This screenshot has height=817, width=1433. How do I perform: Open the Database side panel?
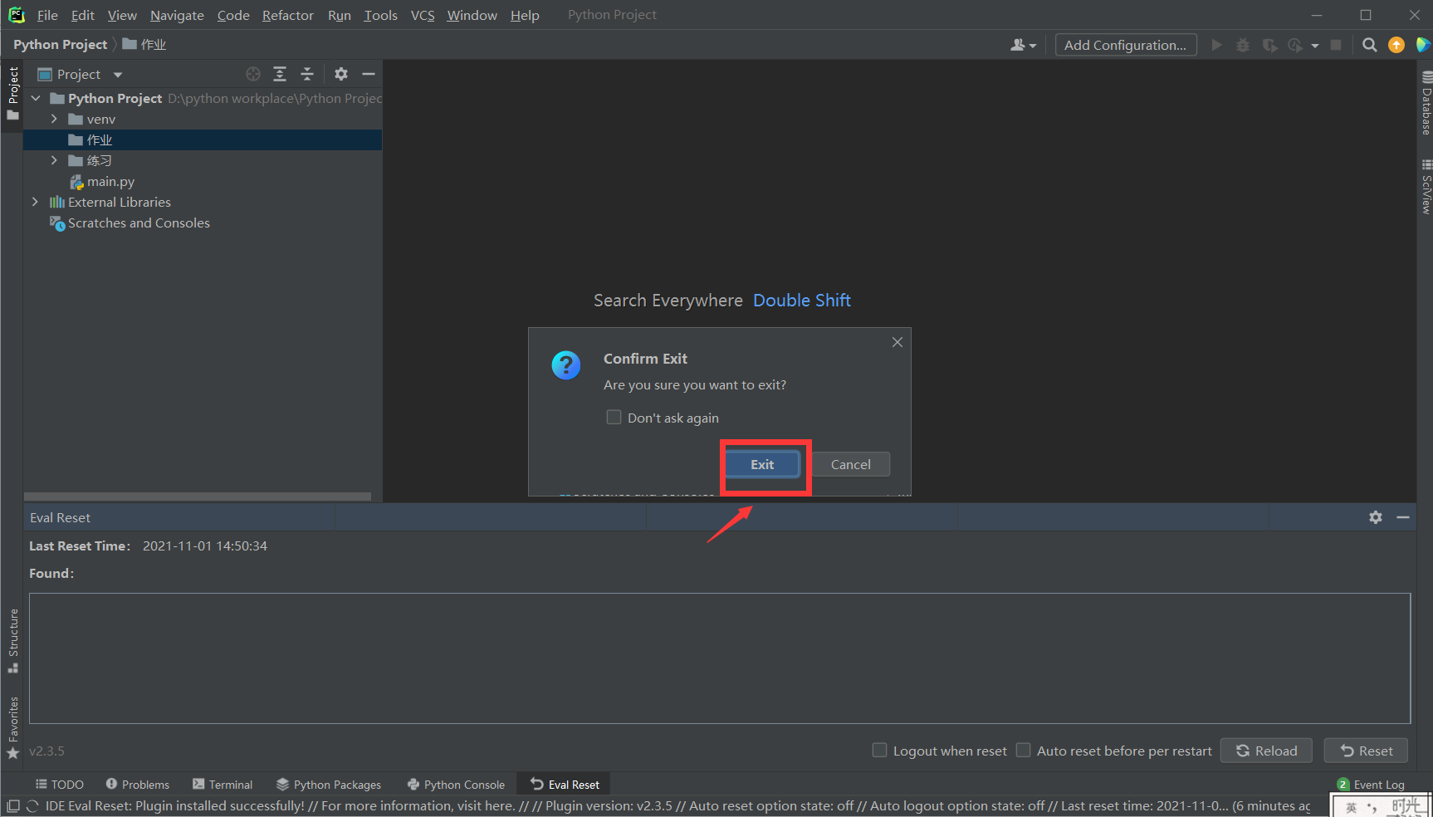(x=1426, y=103)
